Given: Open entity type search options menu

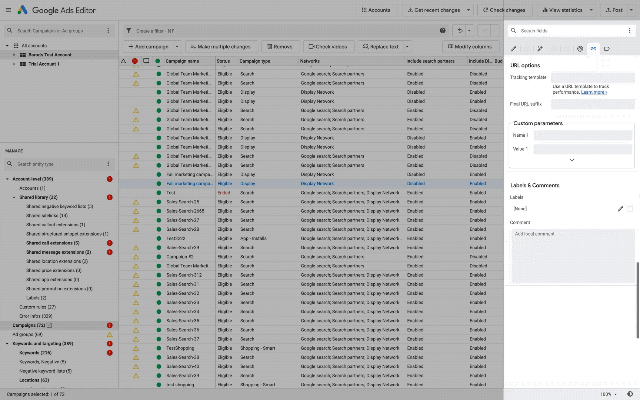Looking at the screenshot, I should [108, 164].
